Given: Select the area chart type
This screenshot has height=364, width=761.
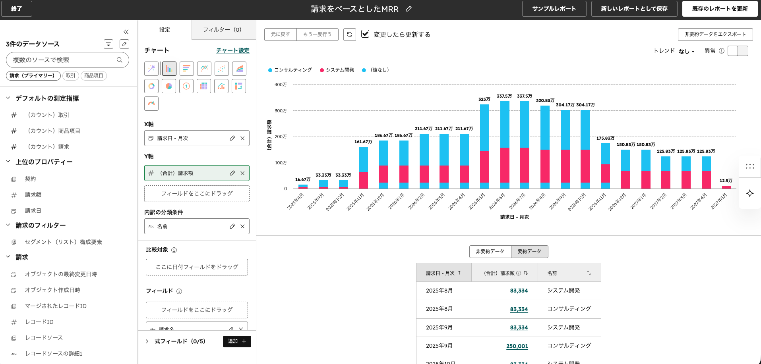Looking at the screenshot, I should click(x=239, y=69).
